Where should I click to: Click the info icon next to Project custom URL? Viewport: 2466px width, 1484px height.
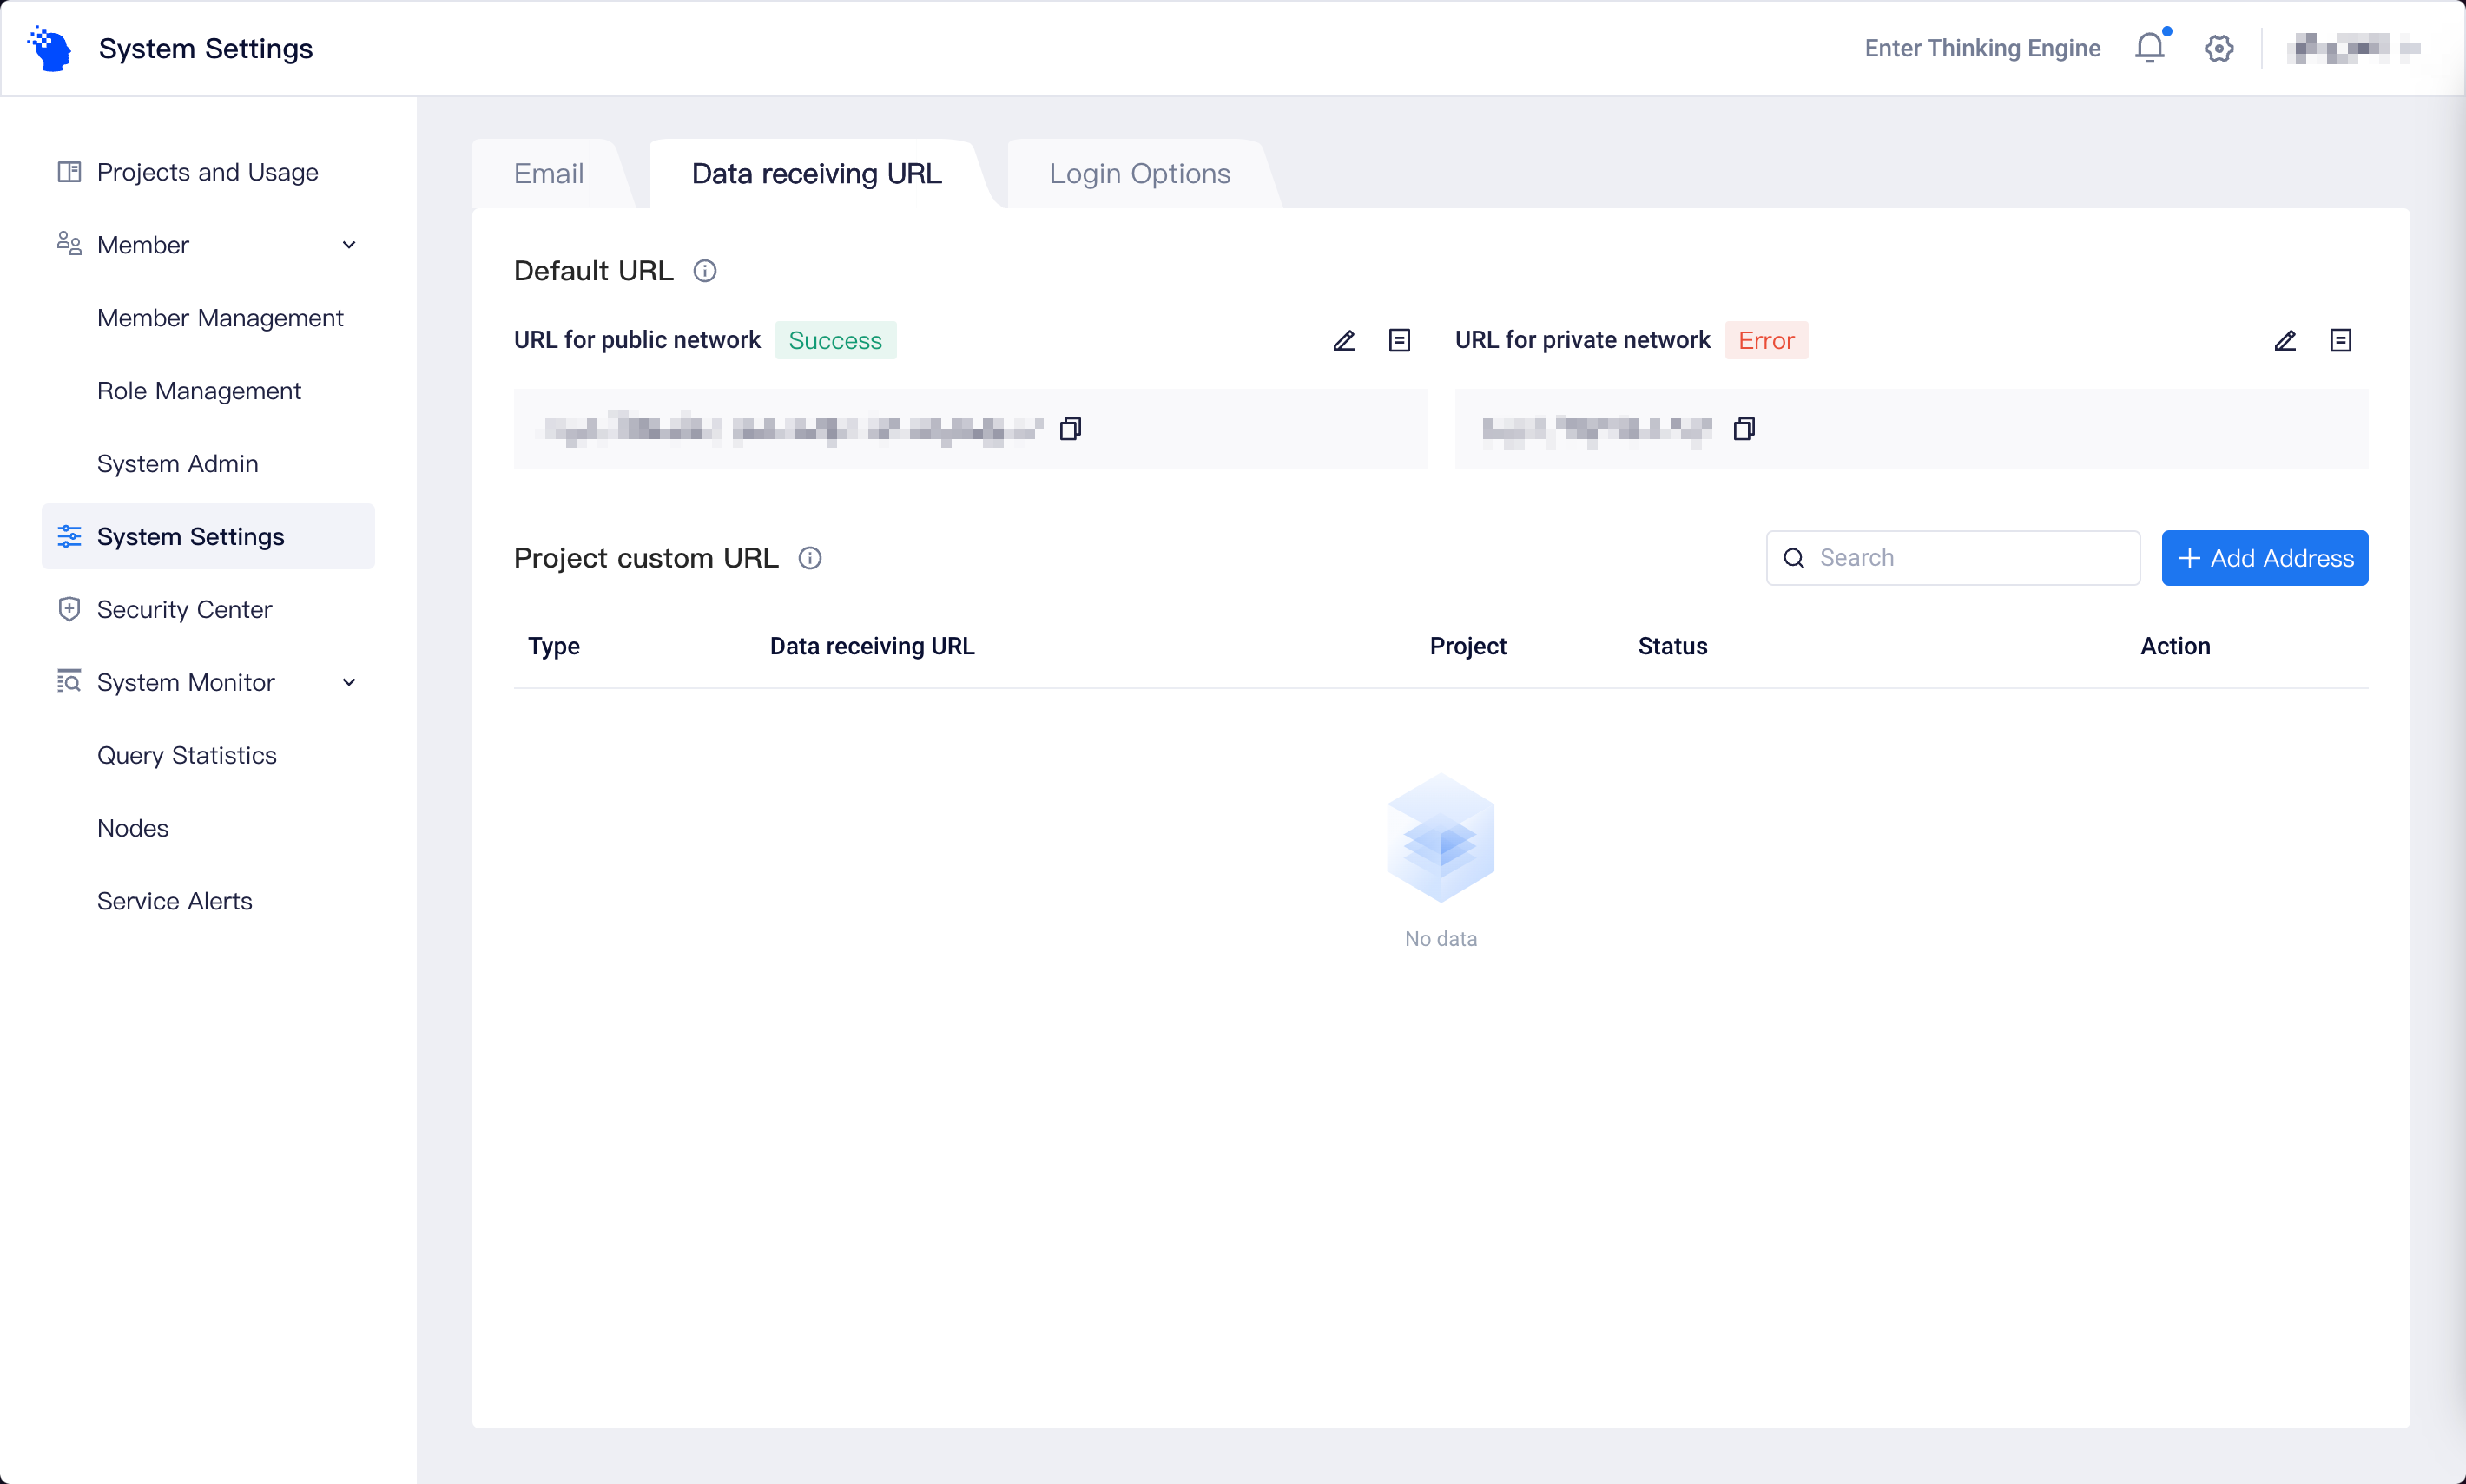pyautogui.click(x=810, y=558)
